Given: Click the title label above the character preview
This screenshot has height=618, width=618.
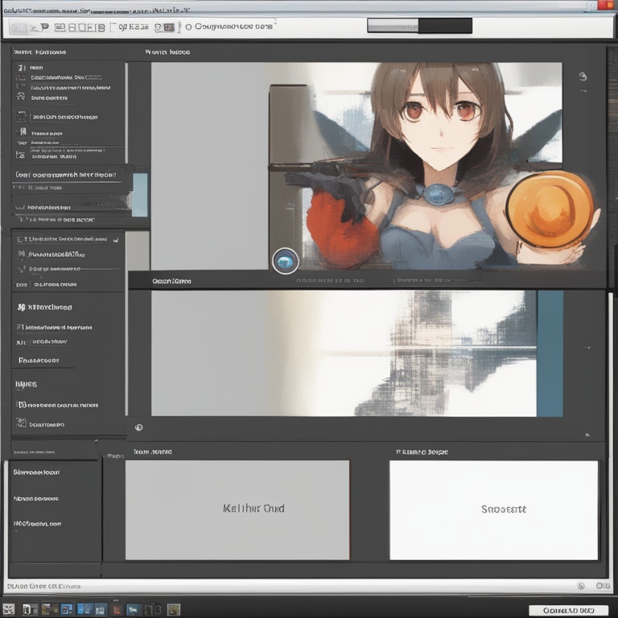Looking at the screenshot, I should pos(167,52).
